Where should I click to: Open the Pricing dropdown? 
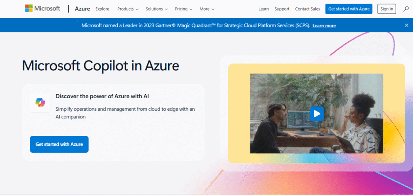click(184, 9)
